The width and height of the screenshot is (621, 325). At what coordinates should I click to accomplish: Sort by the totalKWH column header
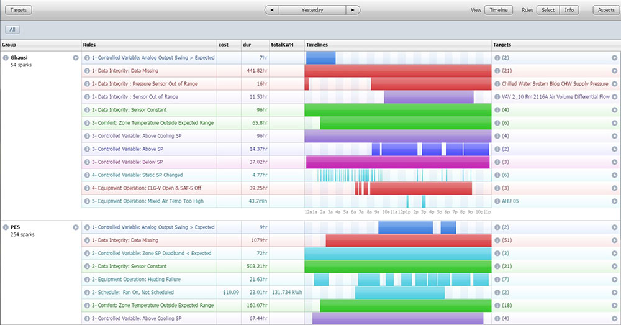(x=287, y=45)
